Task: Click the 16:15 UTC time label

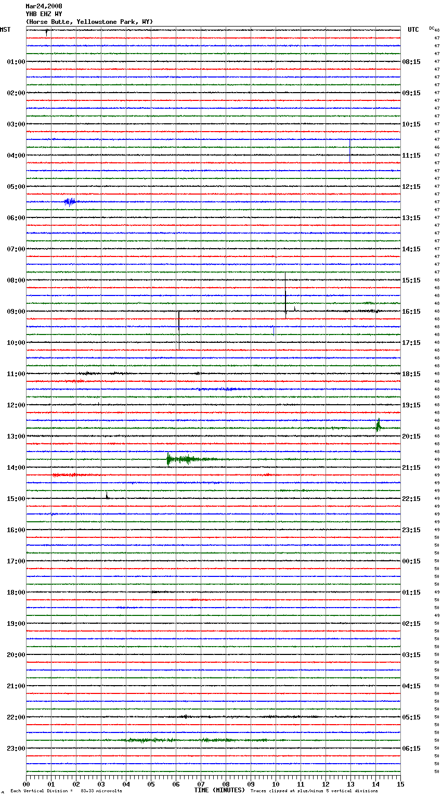Action: 411,312
